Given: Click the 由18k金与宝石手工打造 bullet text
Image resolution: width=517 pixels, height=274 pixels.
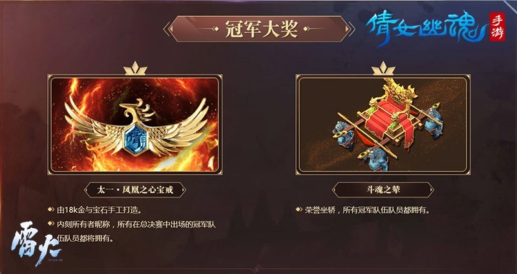Looking at the screenshot, I should tap(96, 209).
